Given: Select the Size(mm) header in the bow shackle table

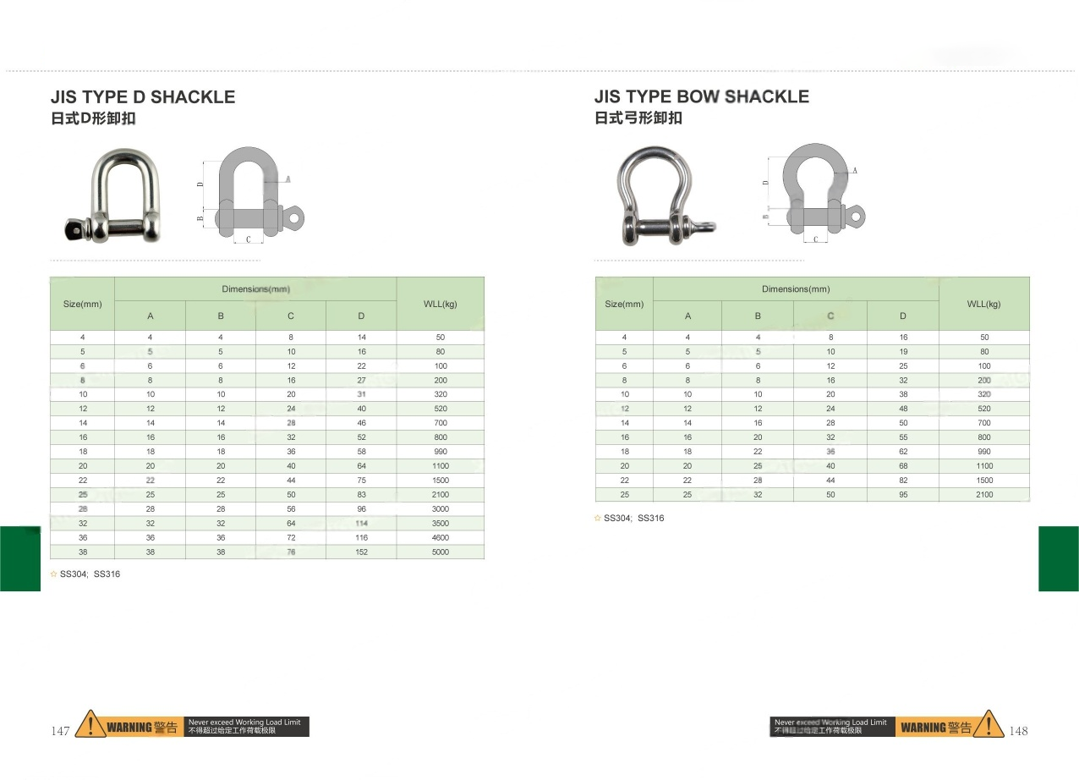Looking at the screenshot, I should (x=624, y=304).
